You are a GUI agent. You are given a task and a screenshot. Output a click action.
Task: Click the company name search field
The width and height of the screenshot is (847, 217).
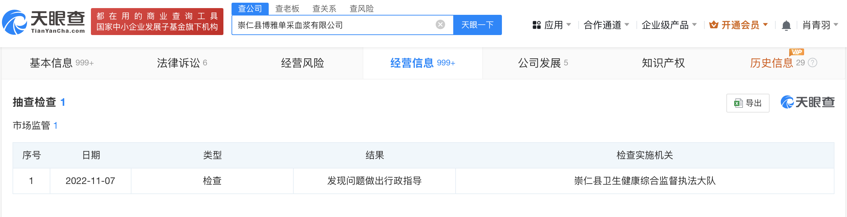coord(335,25)
